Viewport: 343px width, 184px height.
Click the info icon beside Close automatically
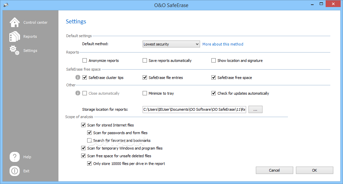click(78, 93)
